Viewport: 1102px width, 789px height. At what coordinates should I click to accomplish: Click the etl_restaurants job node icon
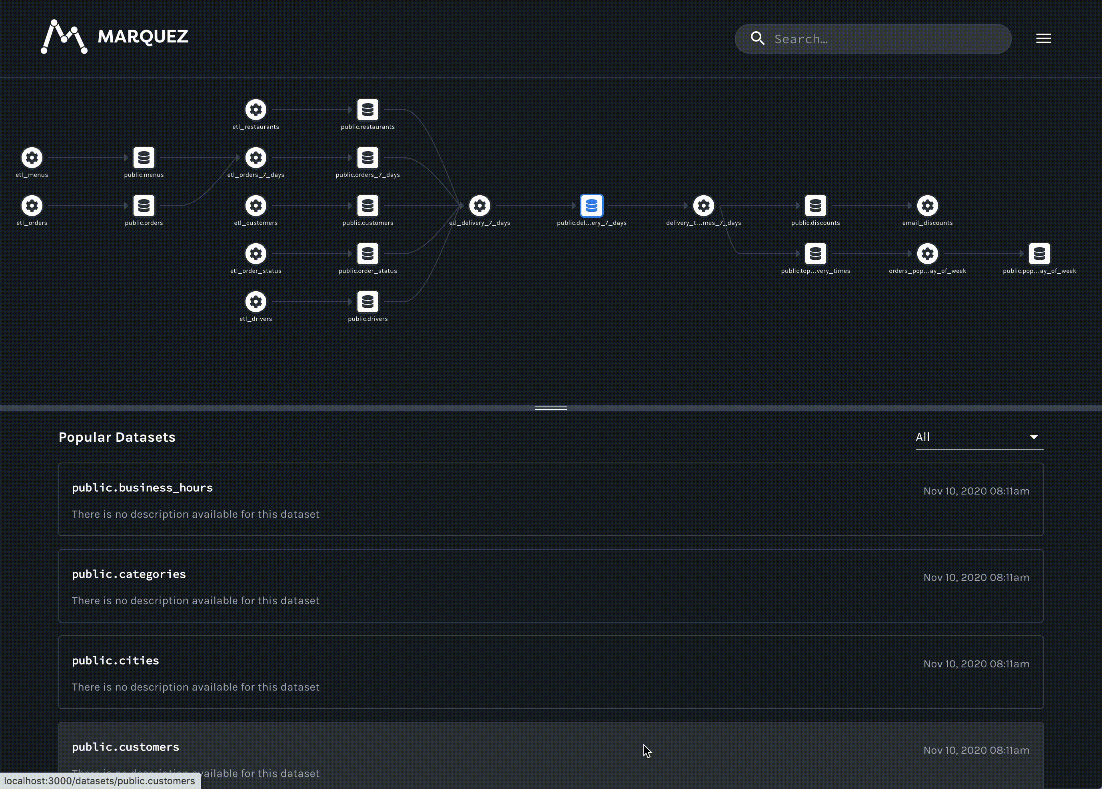coord(256,110)
